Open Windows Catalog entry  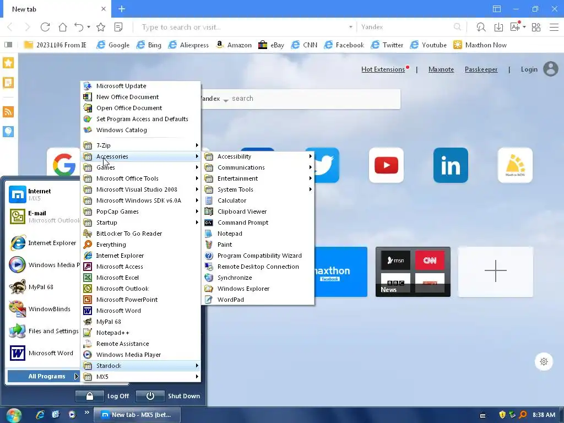tap(140, 130)
